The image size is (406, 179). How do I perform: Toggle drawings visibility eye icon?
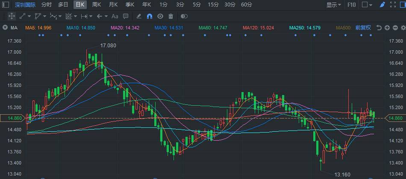(x=160, y=16)
